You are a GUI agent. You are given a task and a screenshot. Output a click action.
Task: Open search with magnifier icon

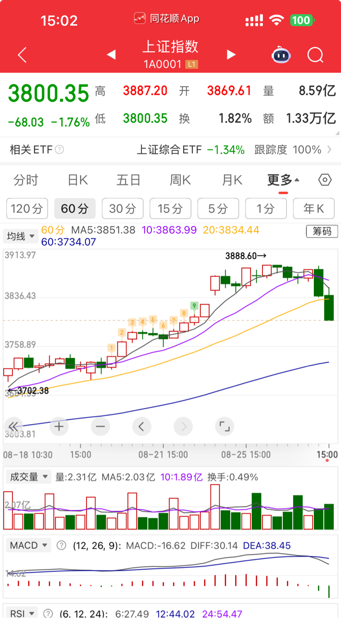[x=315, y=55]
